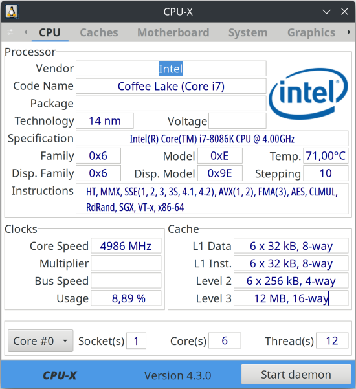Click the Version 4.3.0 label
Screen dimensions: 356x389
pos(177,375)
